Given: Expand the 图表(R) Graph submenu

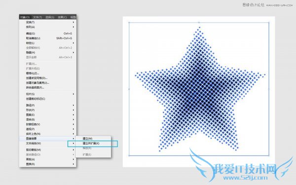Looking at the screenshot, I should point(48,164).
